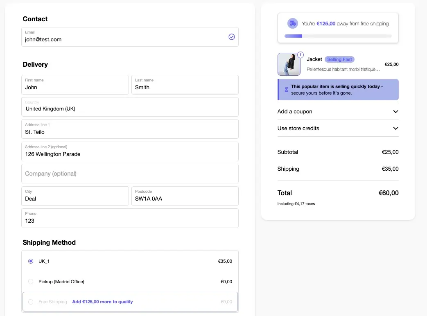Screen dimensions: 427x316
Task: Expand the Add a coupon section
Action: pos(338,111)
